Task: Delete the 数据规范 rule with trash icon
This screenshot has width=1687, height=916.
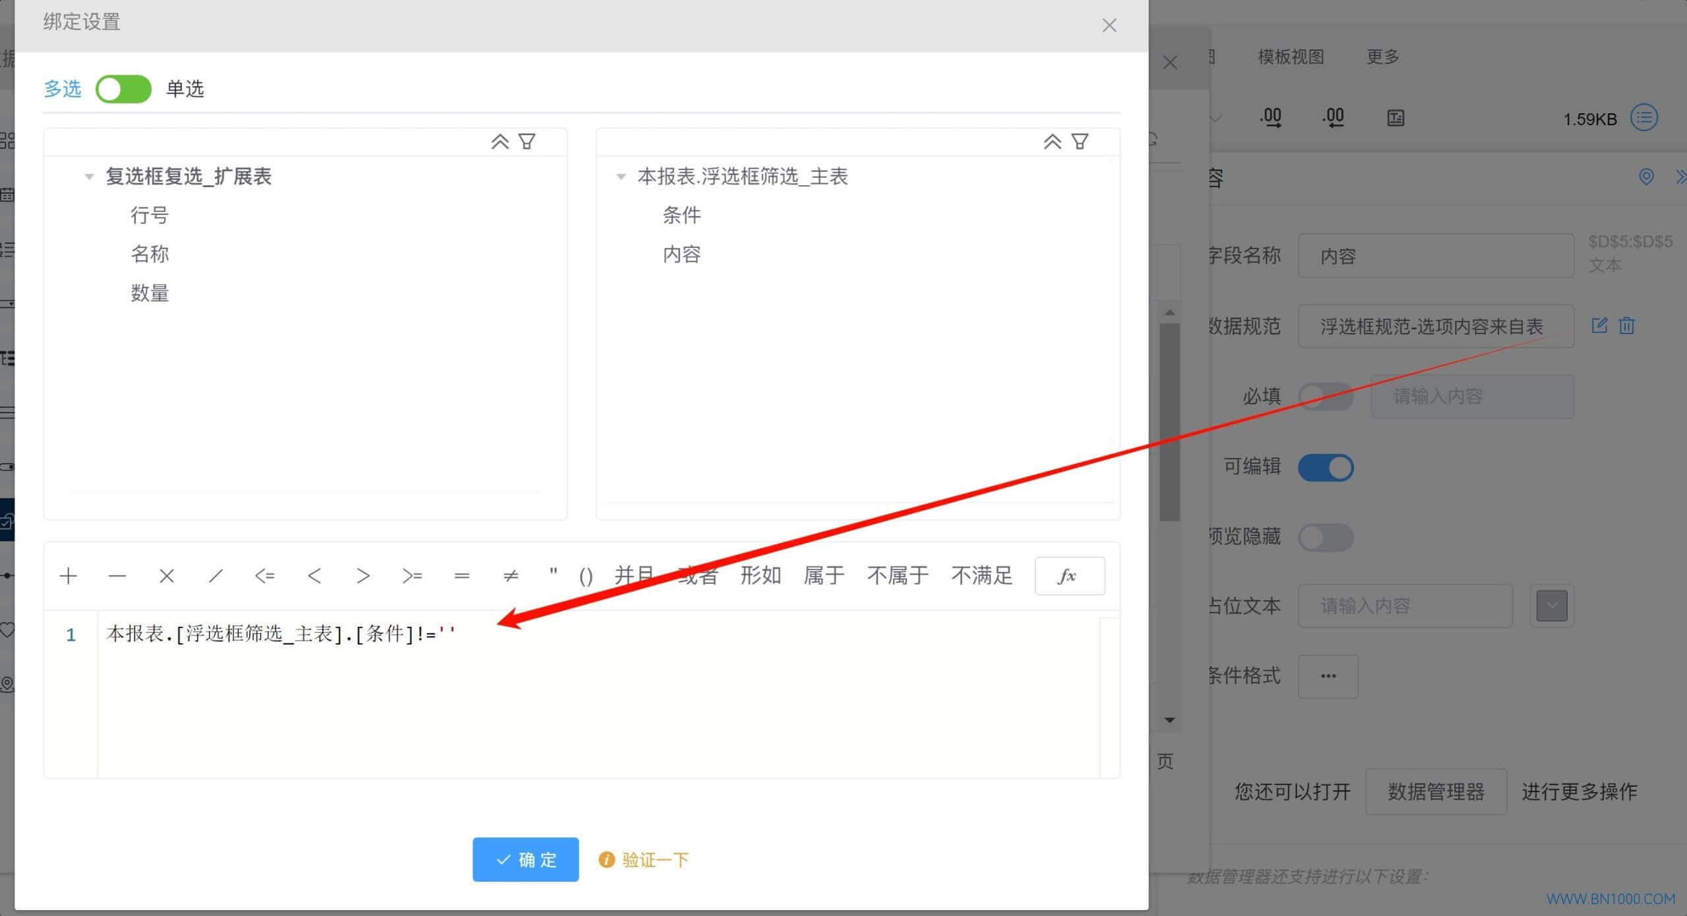Action: coord(1626,325)
